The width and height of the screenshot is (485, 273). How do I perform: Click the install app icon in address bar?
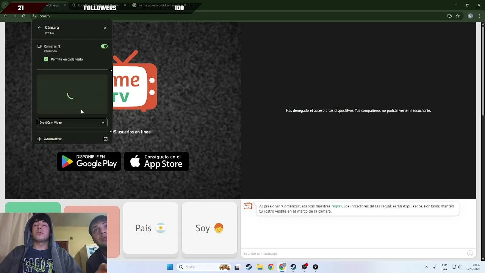(449, 16)
